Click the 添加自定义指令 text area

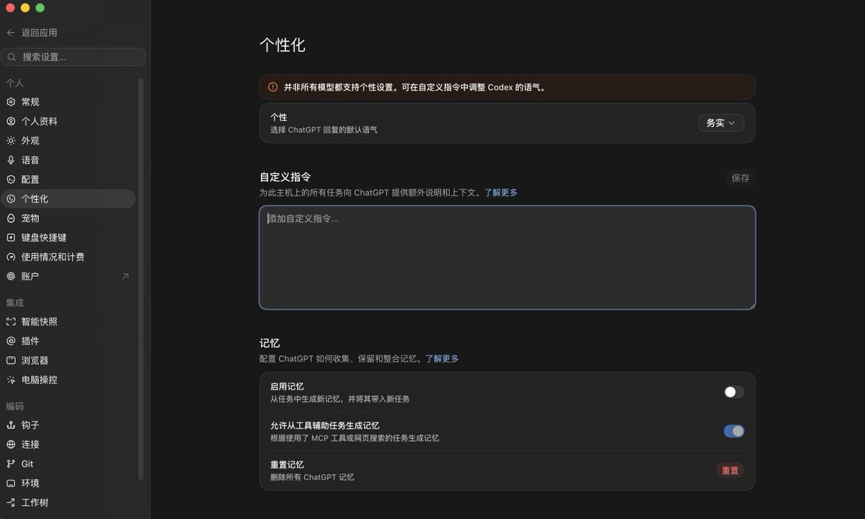[x=507, y=257]
